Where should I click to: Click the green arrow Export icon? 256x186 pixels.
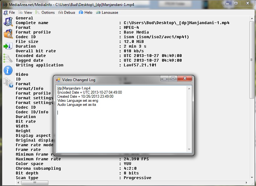pyautogui.click(x=8, y=46)
